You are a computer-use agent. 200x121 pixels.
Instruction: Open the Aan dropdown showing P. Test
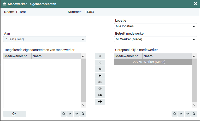coord(45,39)
